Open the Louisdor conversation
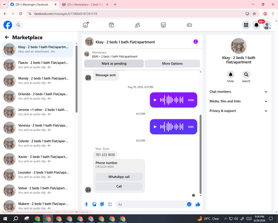The width and height of the screenshot is (278, 223). (38, 175)
